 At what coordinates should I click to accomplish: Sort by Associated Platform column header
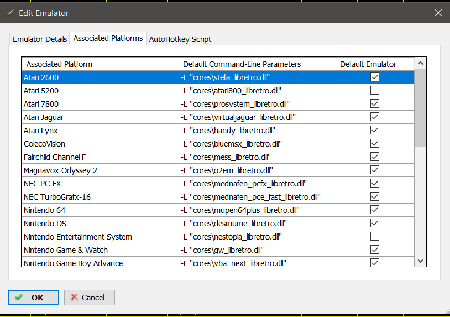(x=100, y=64)
